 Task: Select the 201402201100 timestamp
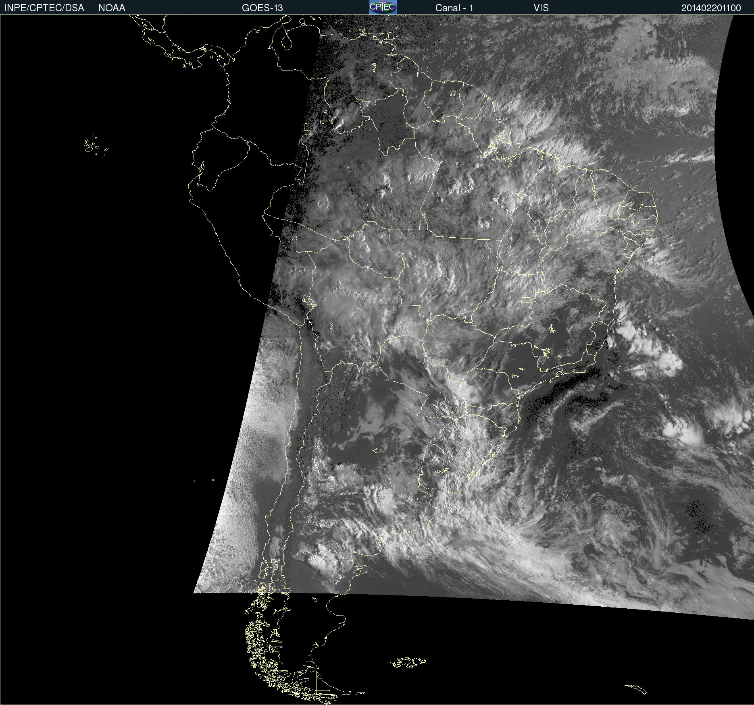click(x=711, y=8)
